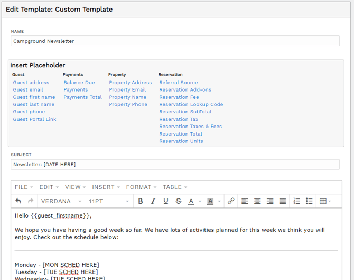Align text right
This screenshot has width=354, height=280.
tap(270, 201)
